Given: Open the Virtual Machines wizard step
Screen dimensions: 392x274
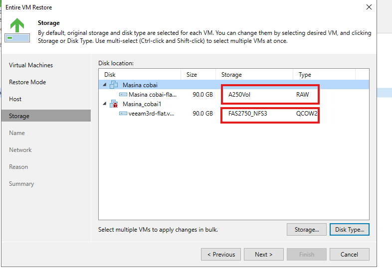Looking at the screenshot, I should pos(31,65).
